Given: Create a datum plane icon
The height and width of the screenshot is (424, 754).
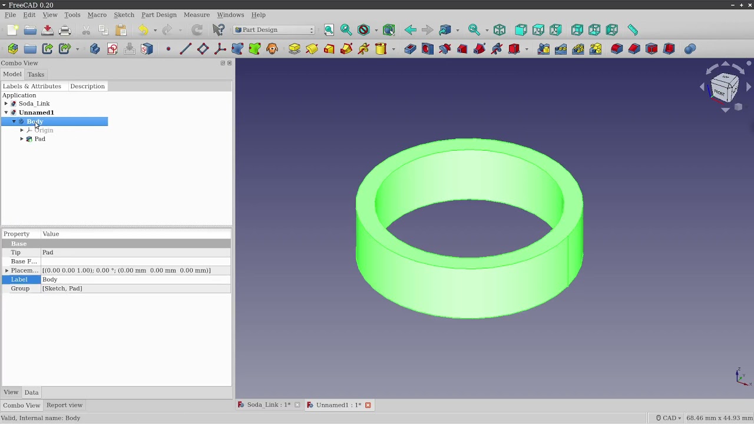Looking at the screenshot, I should pyautogui.click(x=203, y=49).
